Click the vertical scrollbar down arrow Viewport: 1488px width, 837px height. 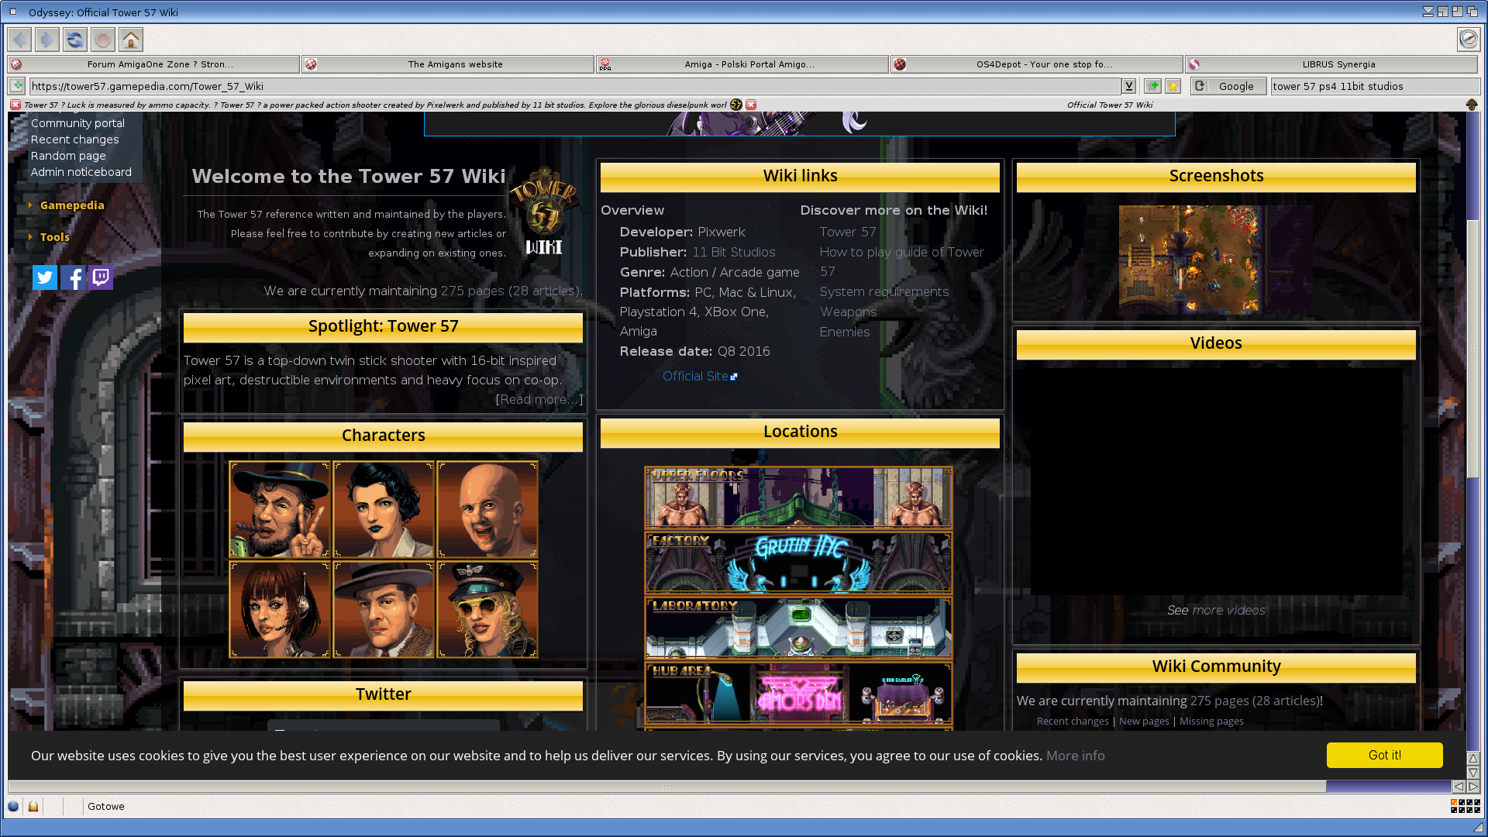[x=1473, y=773]
